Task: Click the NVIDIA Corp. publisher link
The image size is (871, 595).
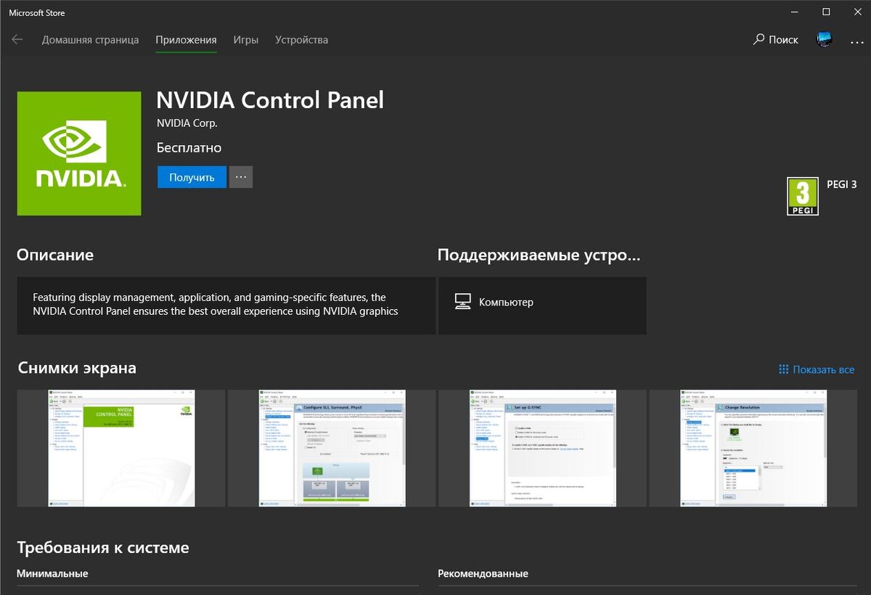Action: click(x=187, y=123)
